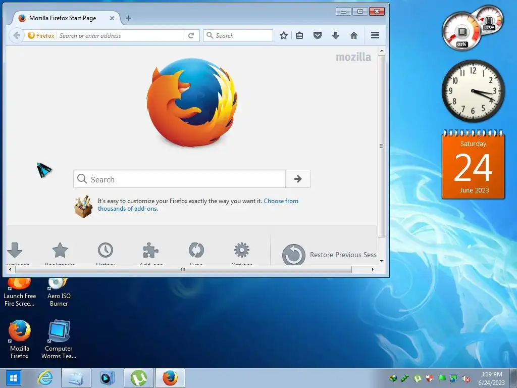
Task: Click the analog clock gadget
Action: point(473,91)
